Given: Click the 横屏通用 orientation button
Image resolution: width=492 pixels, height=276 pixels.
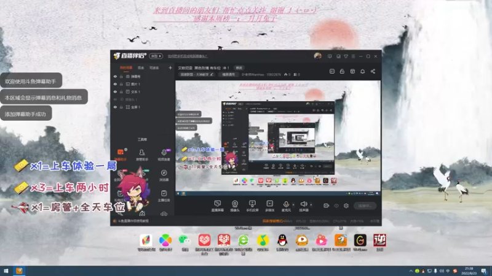Looking at the screenshot, I should click(228, 74).
